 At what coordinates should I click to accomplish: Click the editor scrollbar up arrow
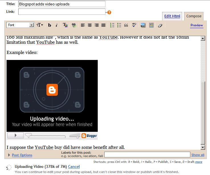203,38
